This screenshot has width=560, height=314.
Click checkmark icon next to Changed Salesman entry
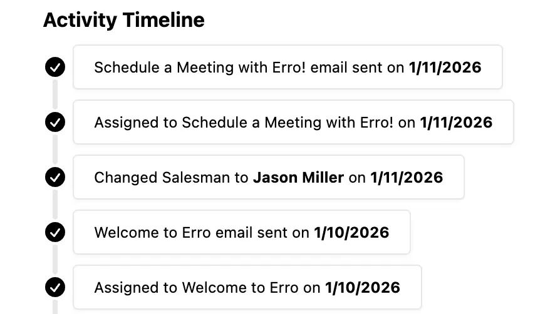pyautogui.click(x=55, y=177)
